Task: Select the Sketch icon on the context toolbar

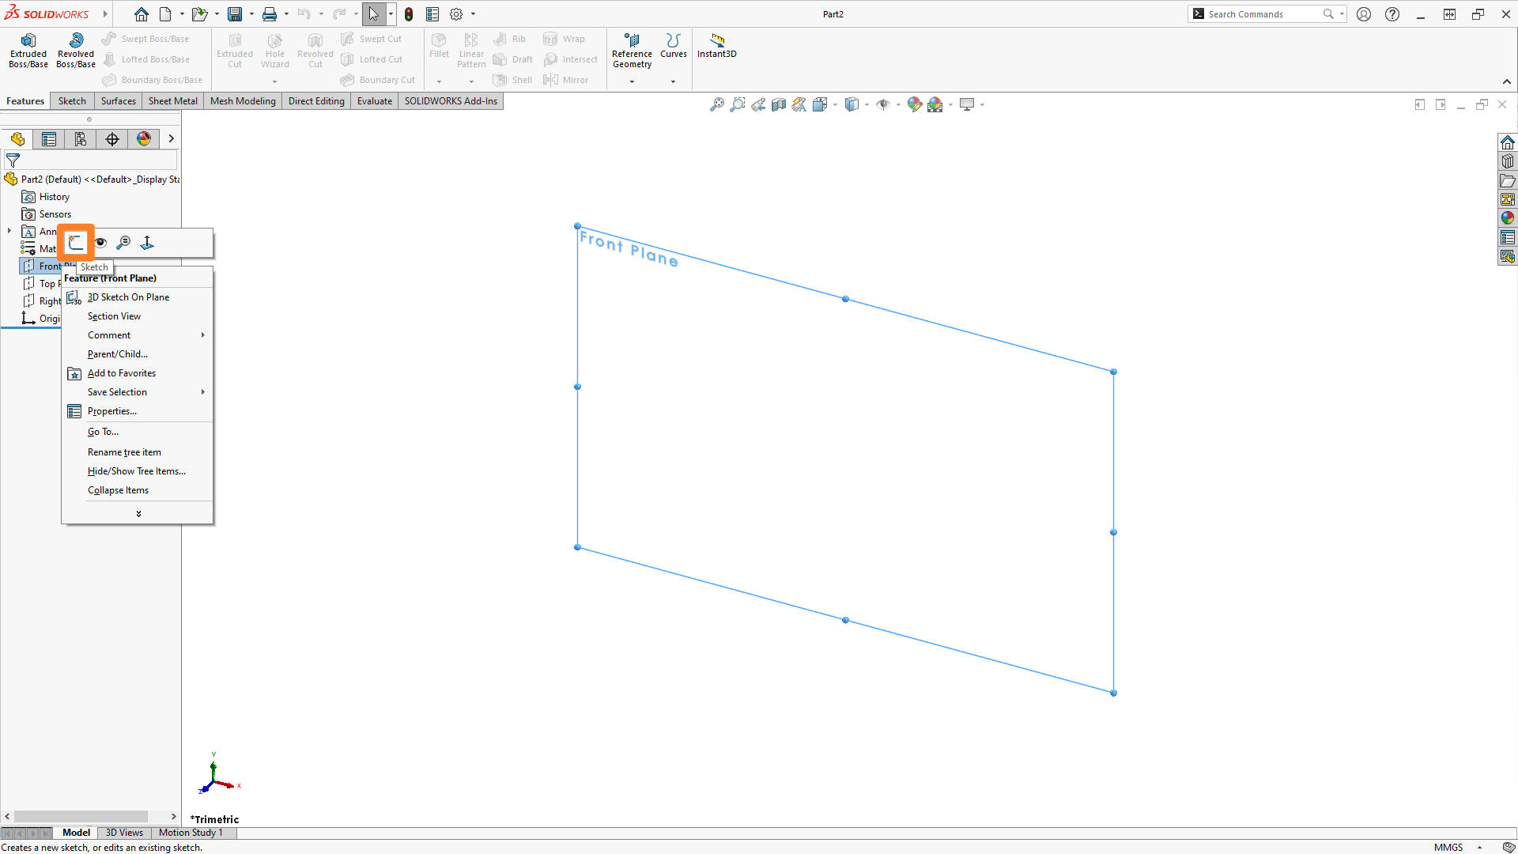Action: pyautogui.click(x=76, y=243)
